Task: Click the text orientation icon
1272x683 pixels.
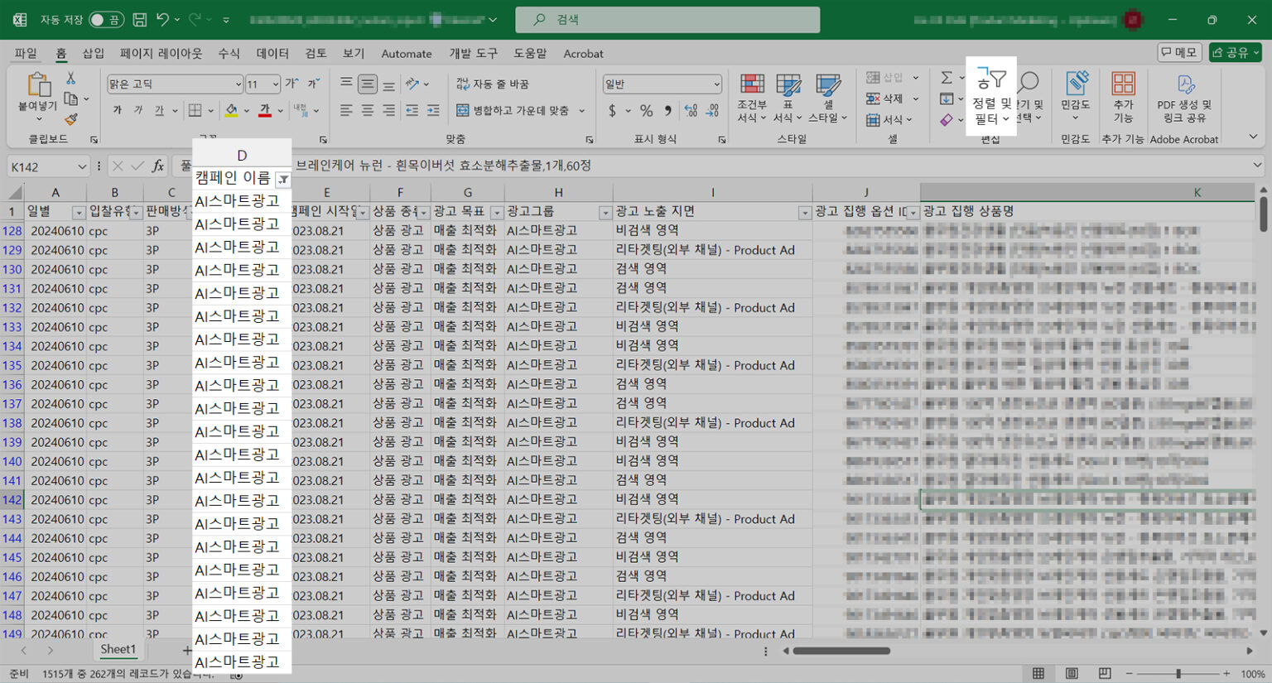Action: pos(412,84)
